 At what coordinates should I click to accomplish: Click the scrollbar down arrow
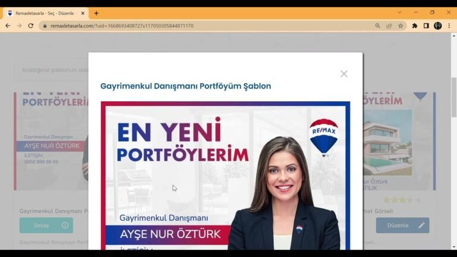(x=454, y=247)
